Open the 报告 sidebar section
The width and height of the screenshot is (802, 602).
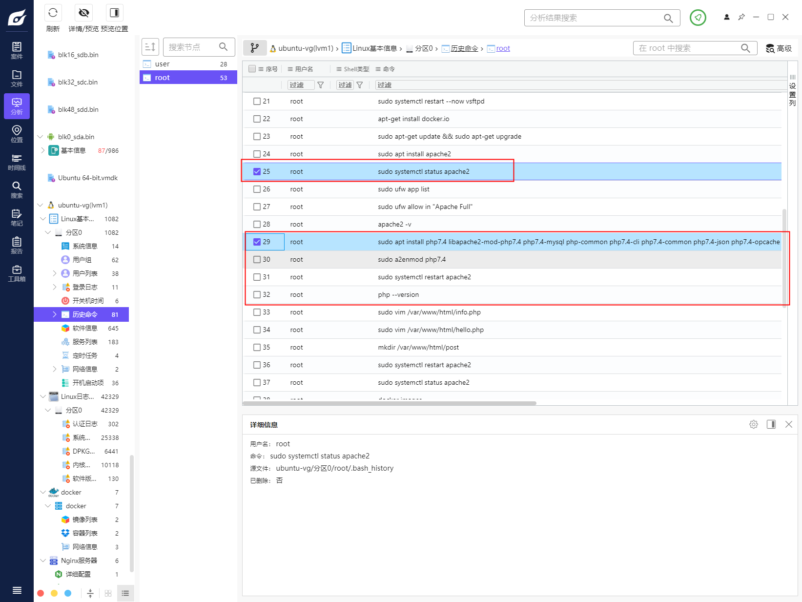tap(17, 245)
